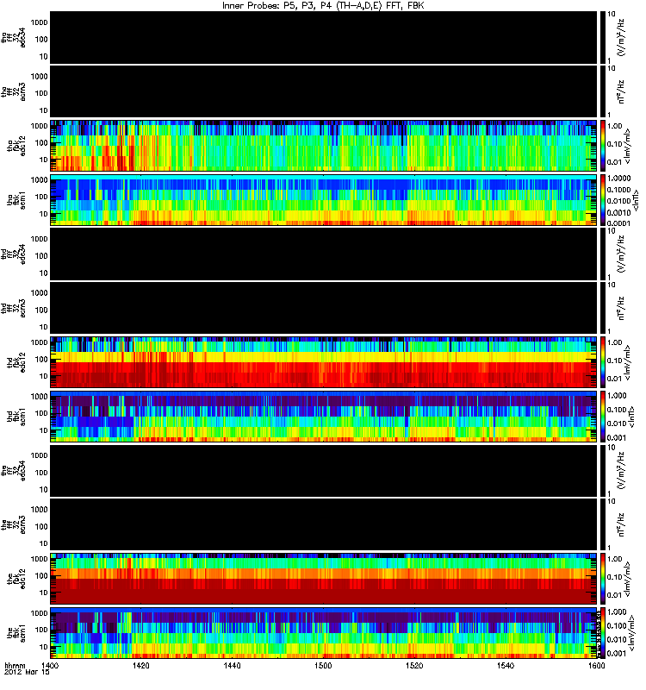Screen dimensions: 646x690
Task: Click the tha fbk scm1 spectrogram panel
Action: point(323,200)
